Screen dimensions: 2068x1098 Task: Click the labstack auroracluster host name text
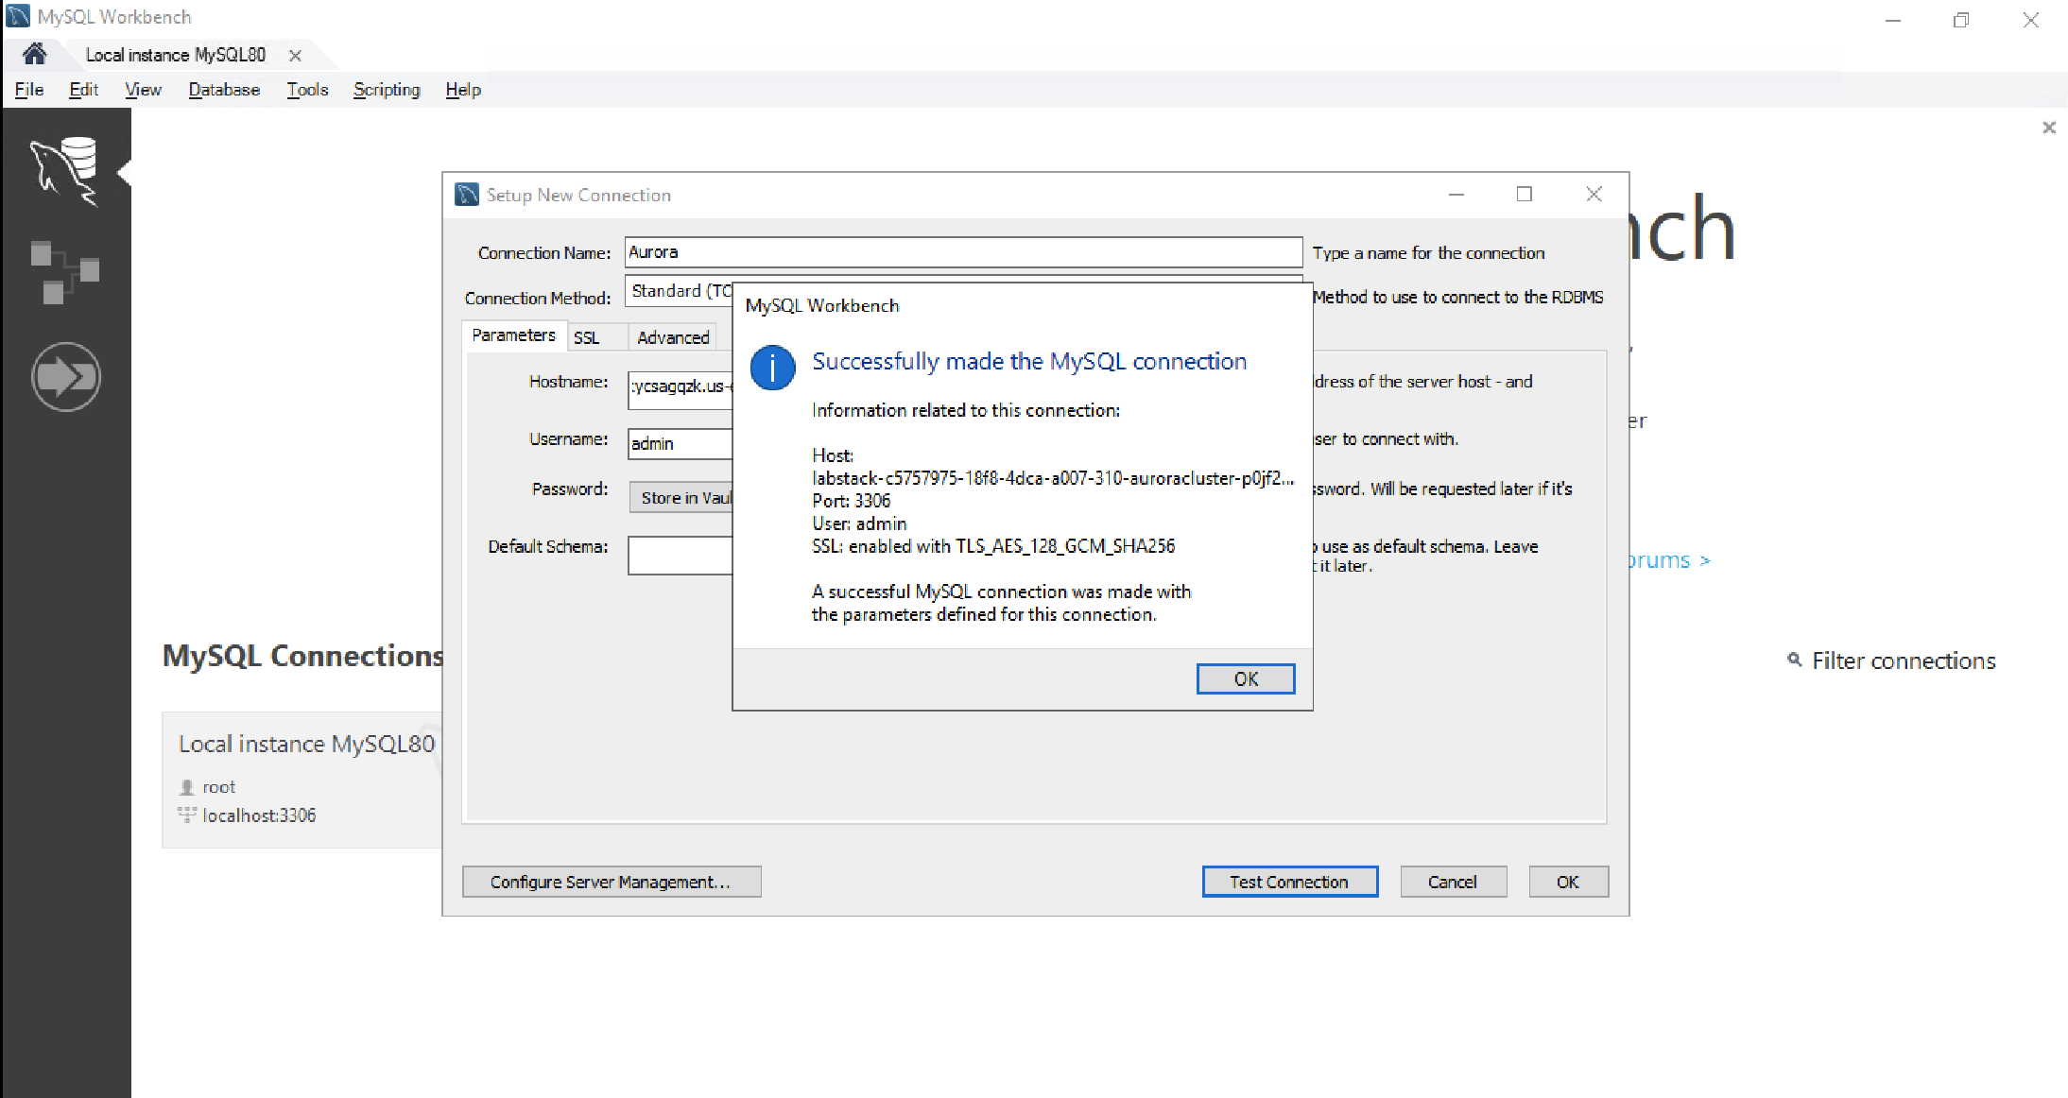pos(1053,478)
